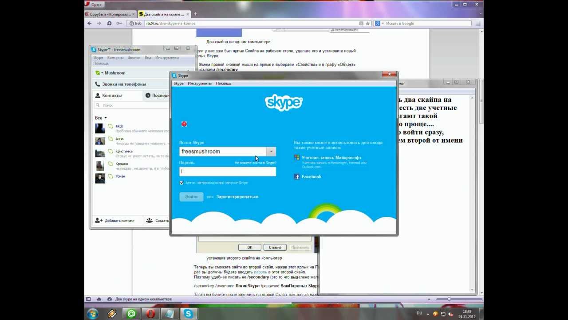568x320 pixels.
Task: Open the status dropdown next to Mushroom
Action: click(x=102, y=73)
